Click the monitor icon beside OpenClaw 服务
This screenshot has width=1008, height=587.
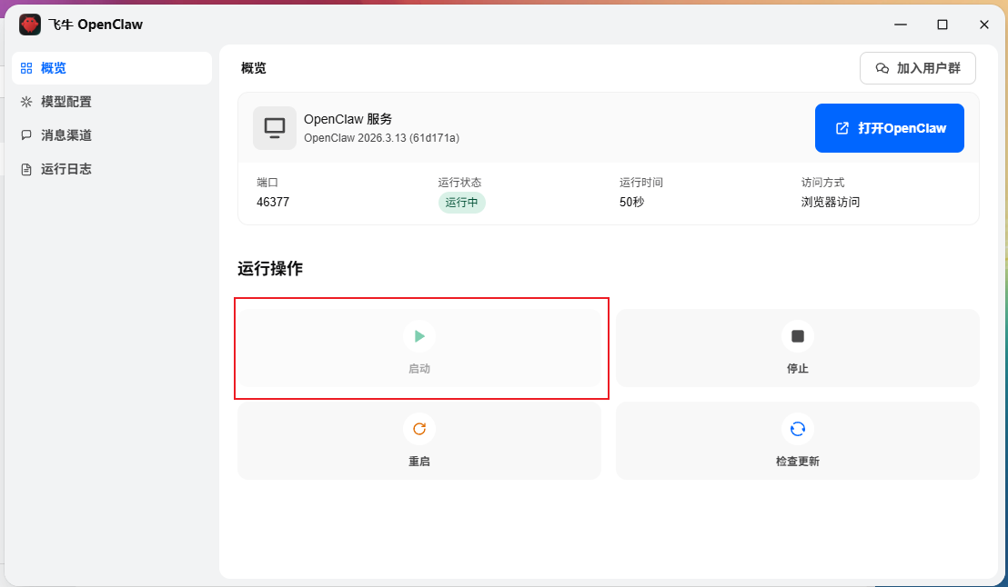click(275, 128)
